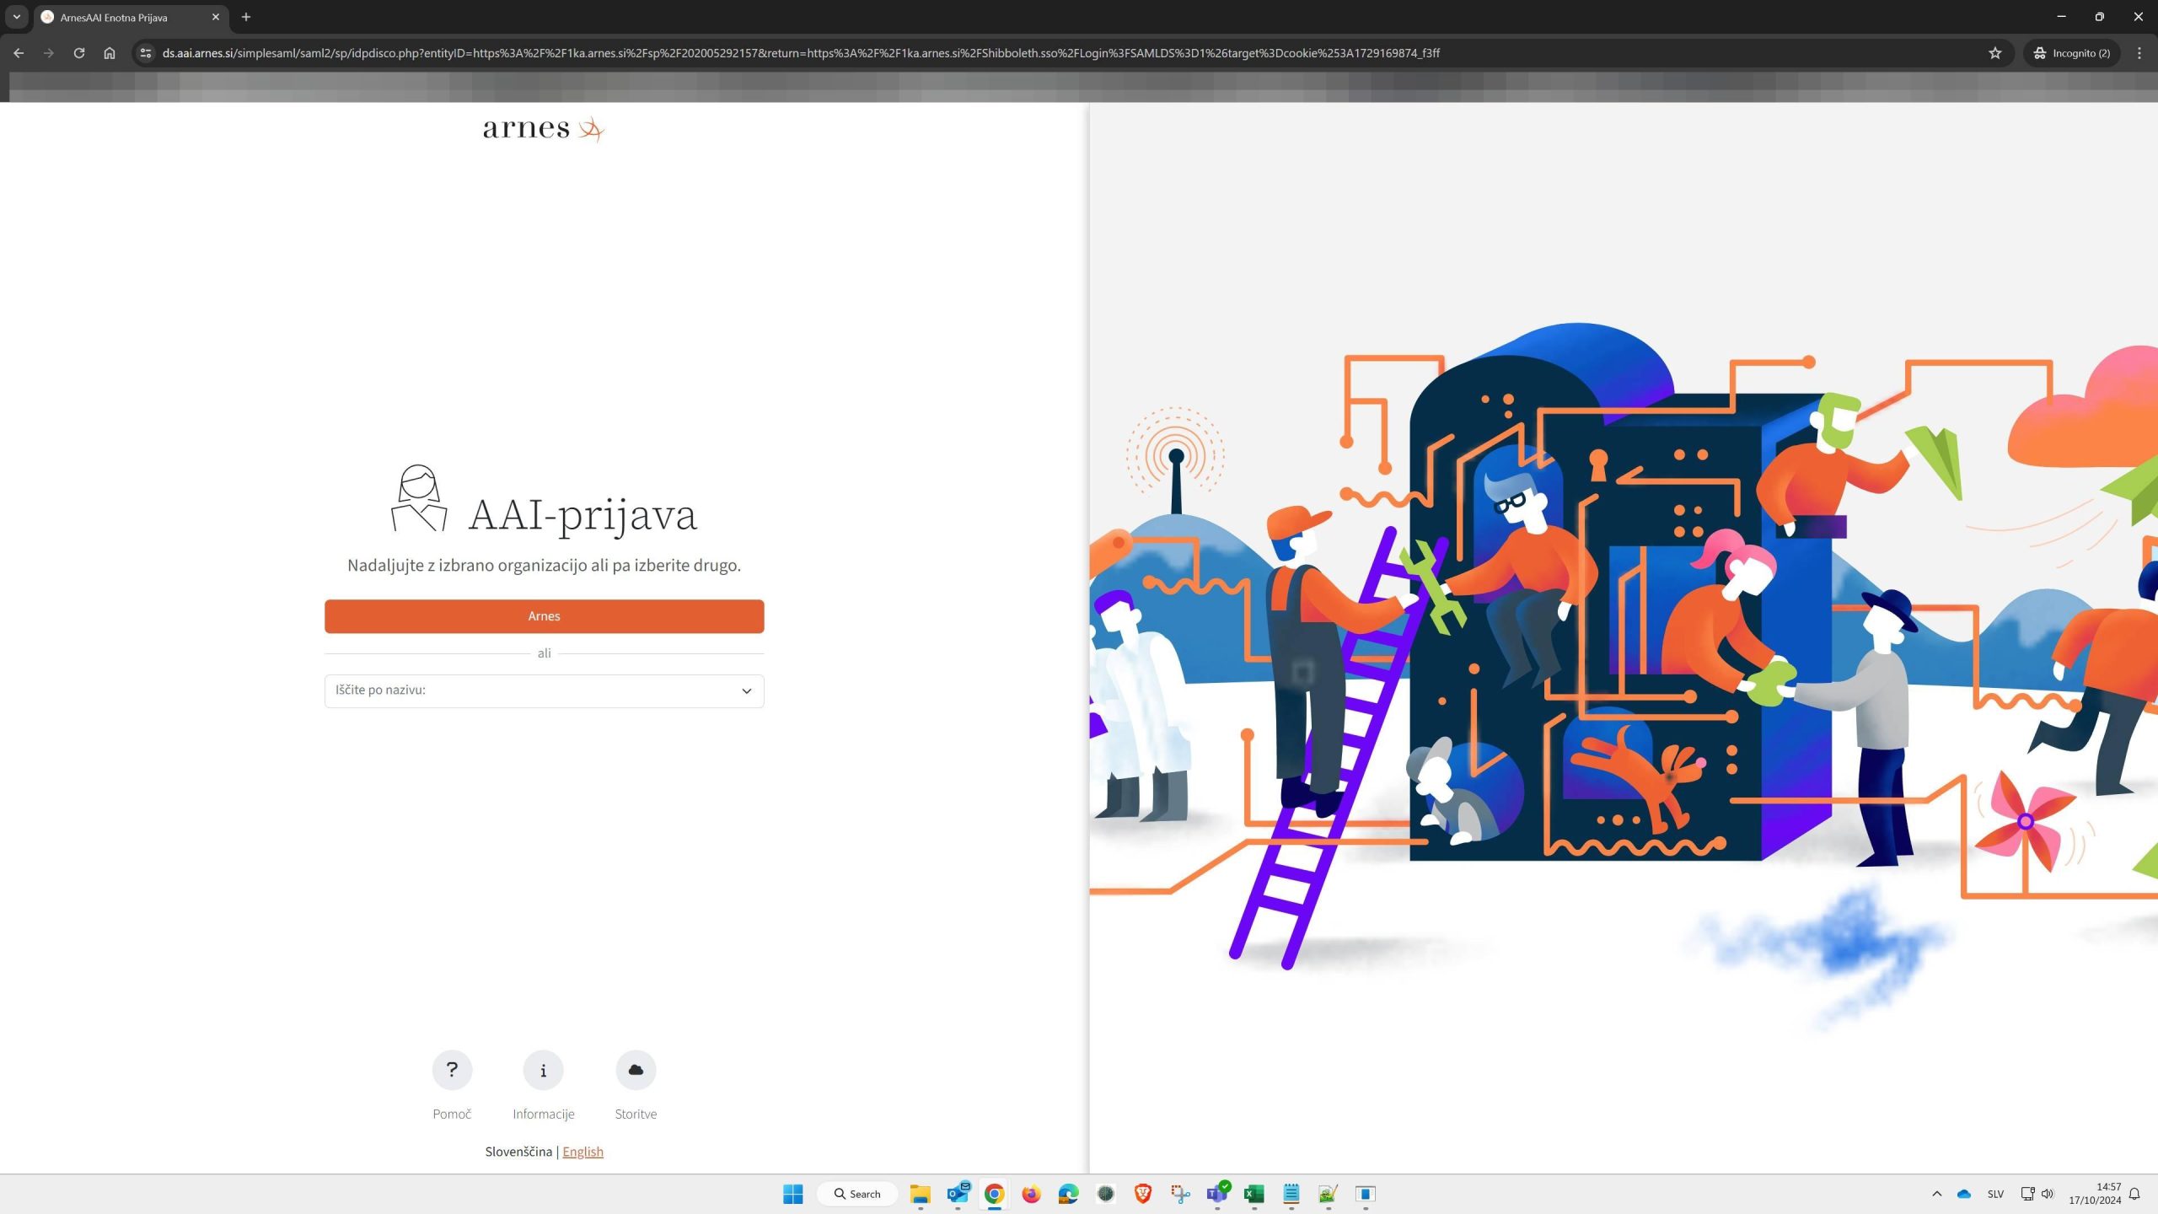2158x1214 pixels.
Task: Launch Firefox from the taskbar
Action: [x=1031, y=1194]
